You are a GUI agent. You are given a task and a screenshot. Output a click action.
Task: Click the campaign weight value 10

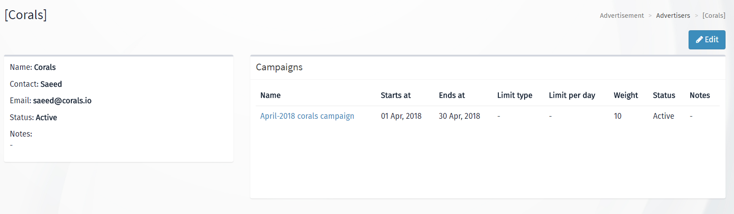pos(617,116)
